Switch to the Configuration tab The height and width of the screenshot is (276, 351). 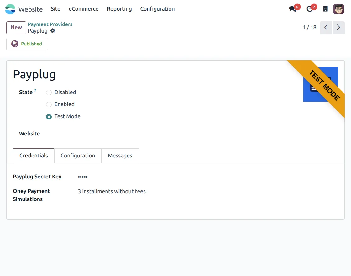78,156
